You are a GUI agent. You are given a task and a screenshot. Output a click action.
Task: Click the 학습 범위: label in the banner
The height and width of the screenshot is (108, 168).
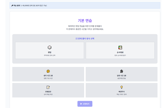[x=17, y=5]
